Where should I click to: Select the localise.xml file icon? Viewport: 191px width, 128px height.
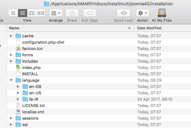(x=18, y=112)
